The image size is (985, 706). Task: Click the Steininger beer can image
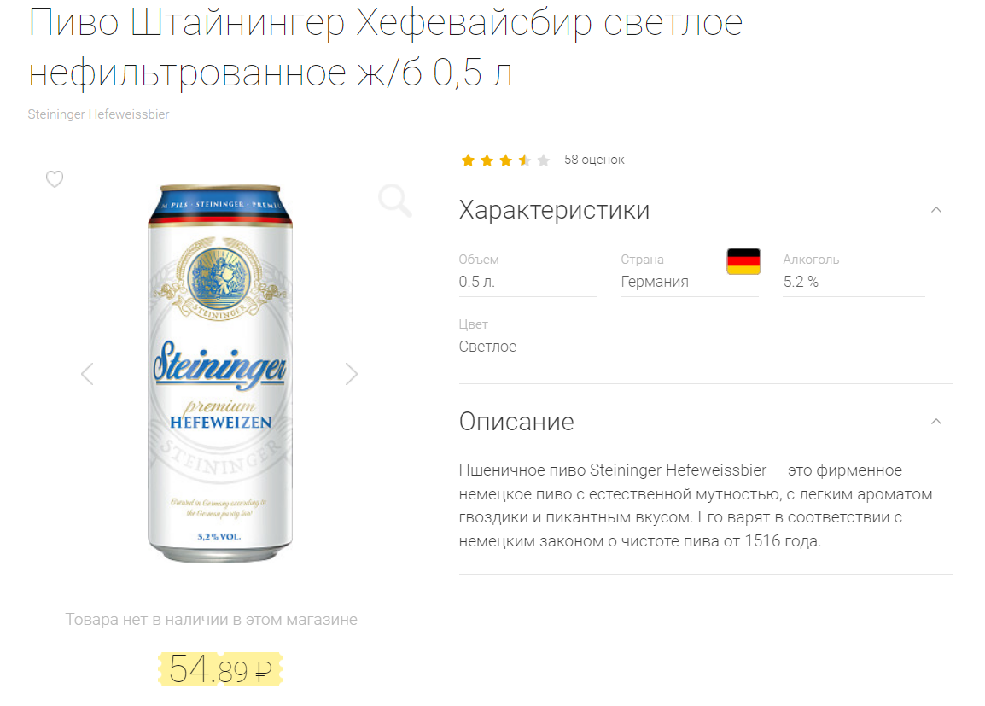point(220,373)
